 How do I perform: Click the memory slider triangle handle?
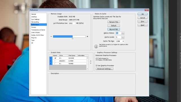72,39
